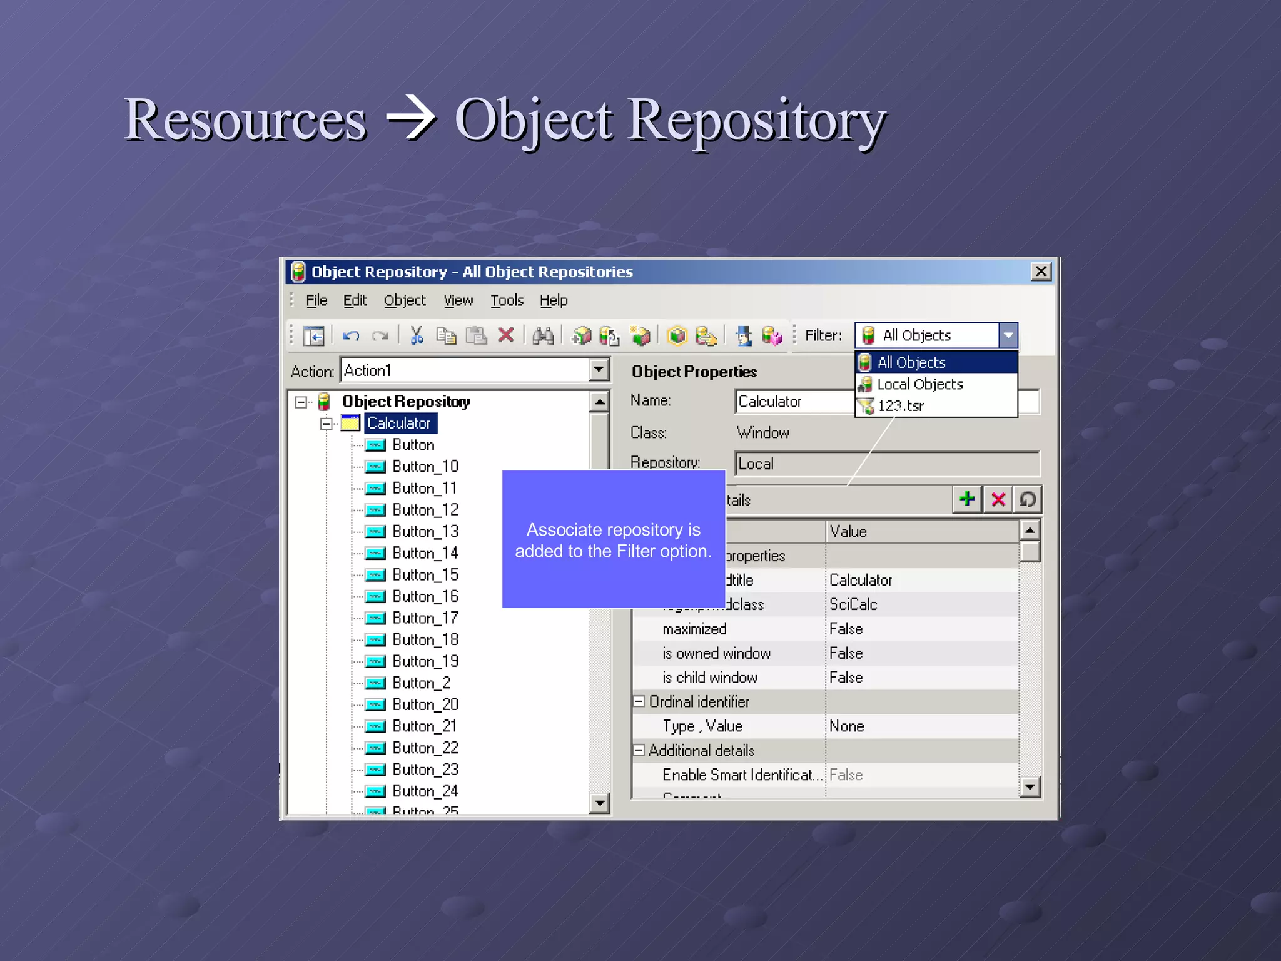The image size is (1281, 961).
Task: Click the Type, Value None cell
Action: 922,726
